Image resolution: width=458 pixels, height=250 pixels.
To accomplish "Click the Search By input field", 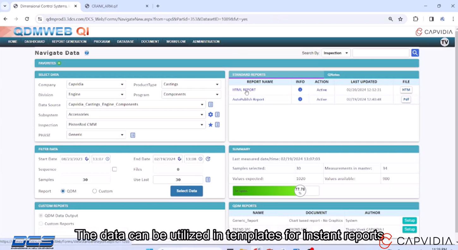I will (381, 53).
